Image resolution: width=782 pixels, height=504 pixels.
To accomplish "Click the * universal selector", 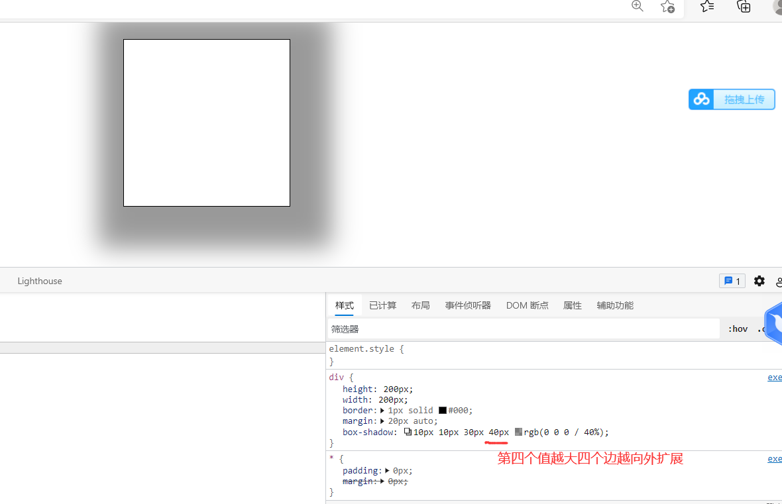I will (x=331, y=458).
